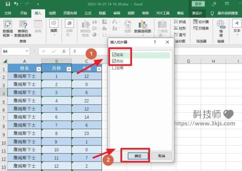The width and height of the screenshot is (242, 171).
Task: Click the 操作说明搜索 search box
Action: pyautogui.click(x=227, y=13)
